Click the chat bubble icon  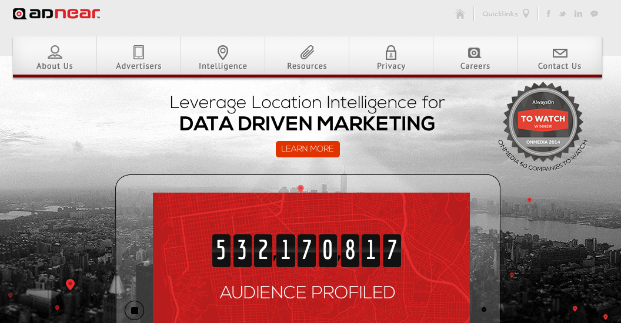click(x=595, y=14)
